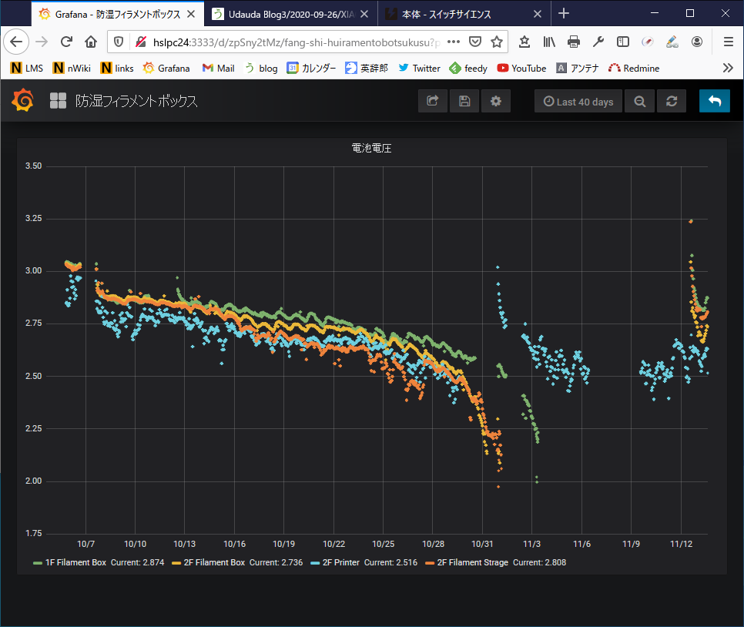Toggle the 2F Filament Strage legend entry

[472, 562]
